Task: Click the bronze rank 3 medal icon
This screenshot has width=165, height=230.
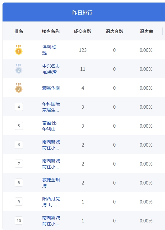Action: 19,88
